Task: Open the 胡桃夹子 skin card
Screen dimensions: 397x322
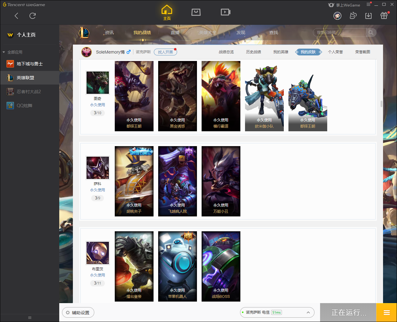Action: (x=134, y=181)
